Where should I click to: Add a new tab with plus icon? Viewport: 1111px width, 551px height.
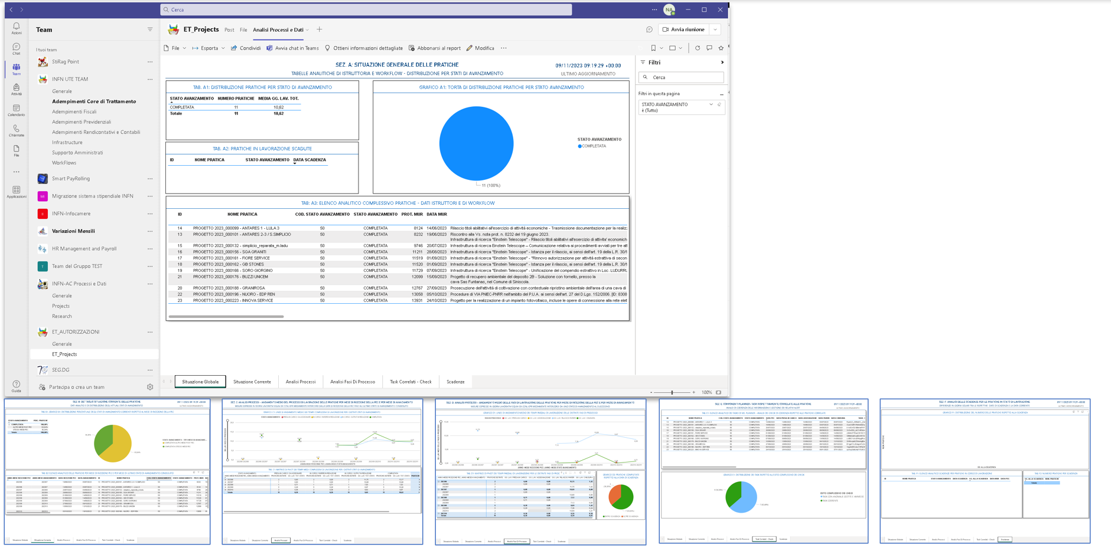tap(320, 29)
